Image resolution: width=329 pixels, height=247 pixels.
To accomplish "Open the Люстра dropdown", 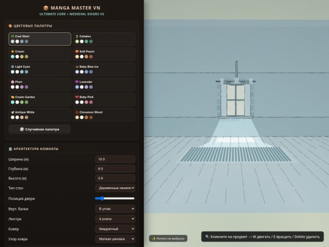I will (x=115, y=219).
